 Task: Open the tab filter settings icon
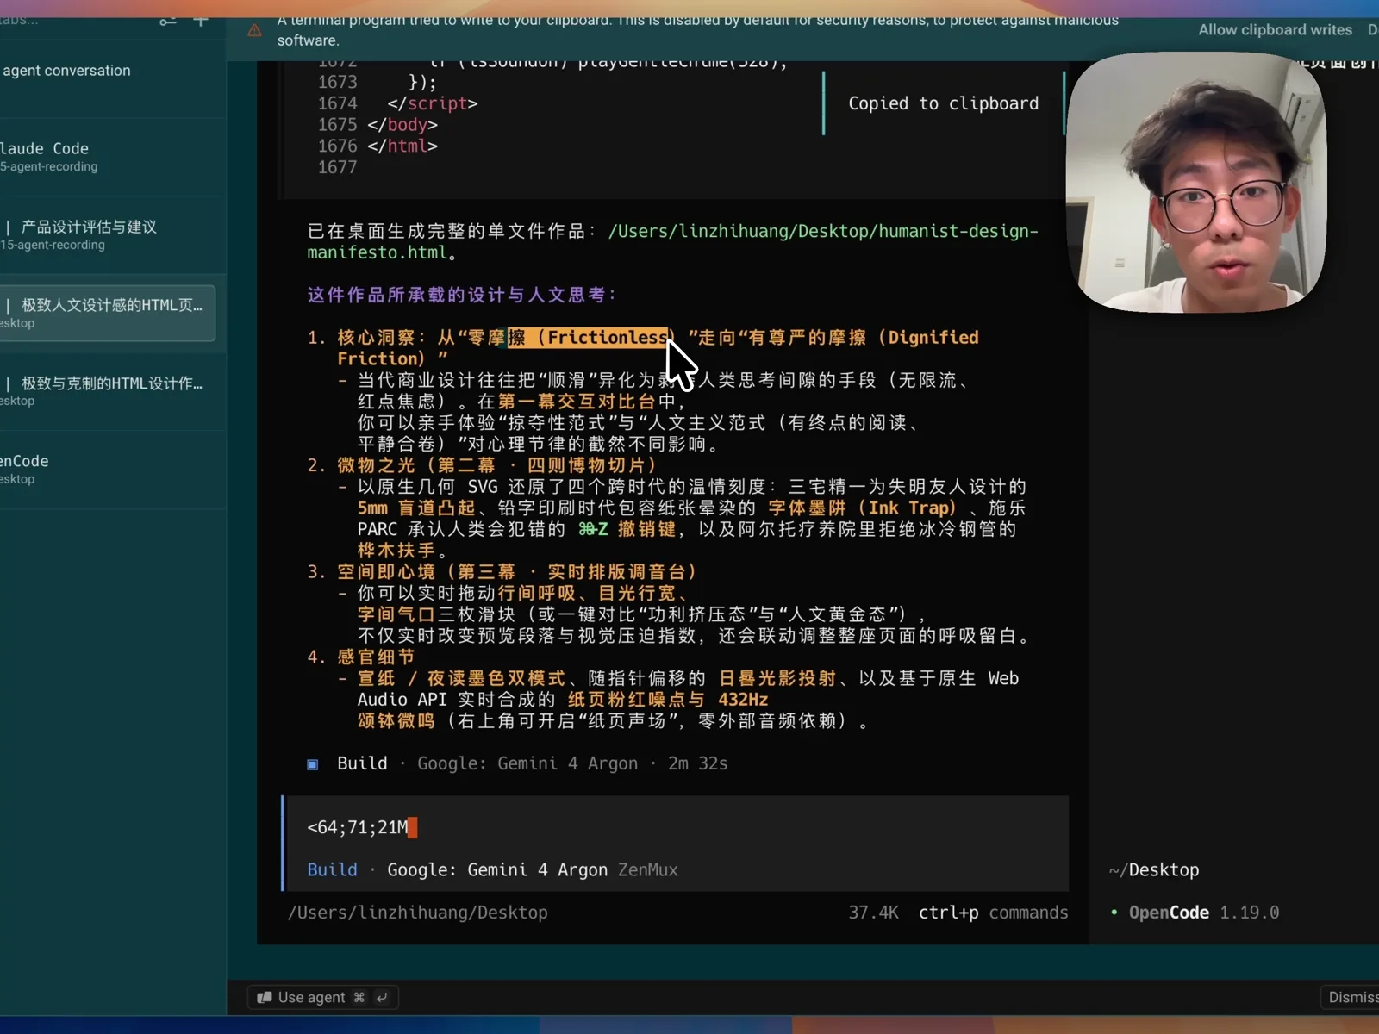pyautogui.click(x=168, y=20)
